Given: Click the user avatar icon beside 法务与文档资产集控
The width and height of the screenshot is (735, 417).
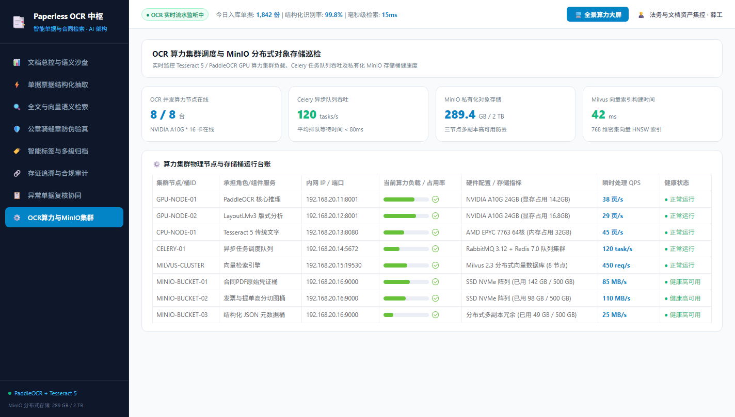Looking at the screenshot, I should (x=641, y=15).
